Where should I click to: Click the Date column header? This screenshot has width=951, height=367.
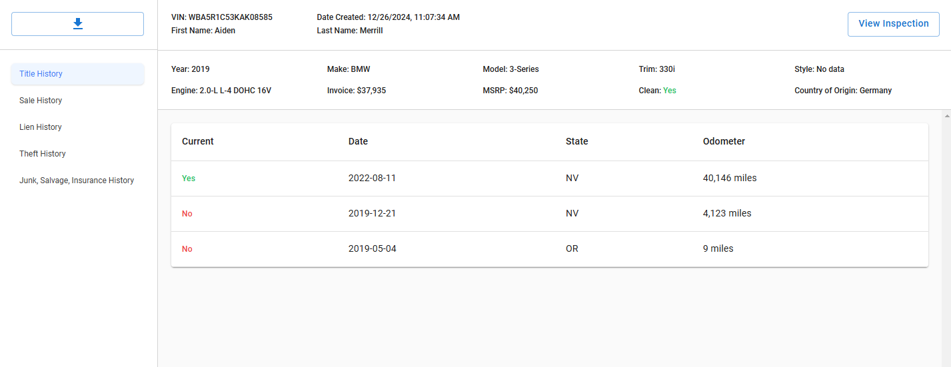click(358, 141)
